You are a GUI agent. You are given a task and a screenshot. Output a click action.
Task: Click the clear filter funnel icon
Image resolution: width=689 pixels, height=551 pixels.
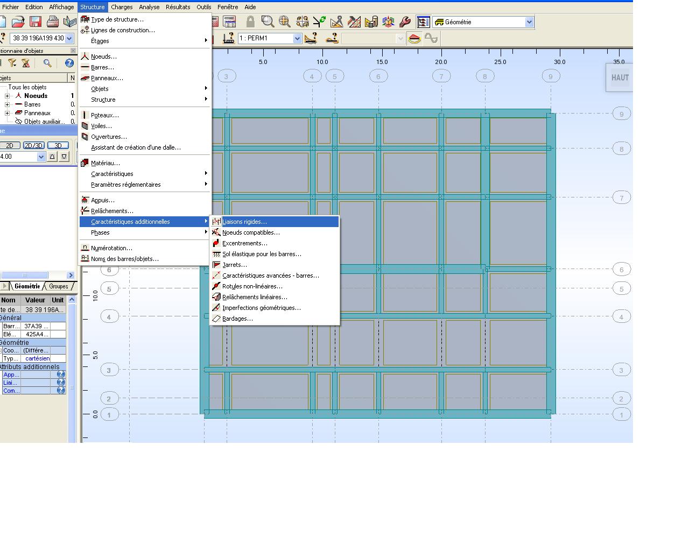(x=25, y=63)
